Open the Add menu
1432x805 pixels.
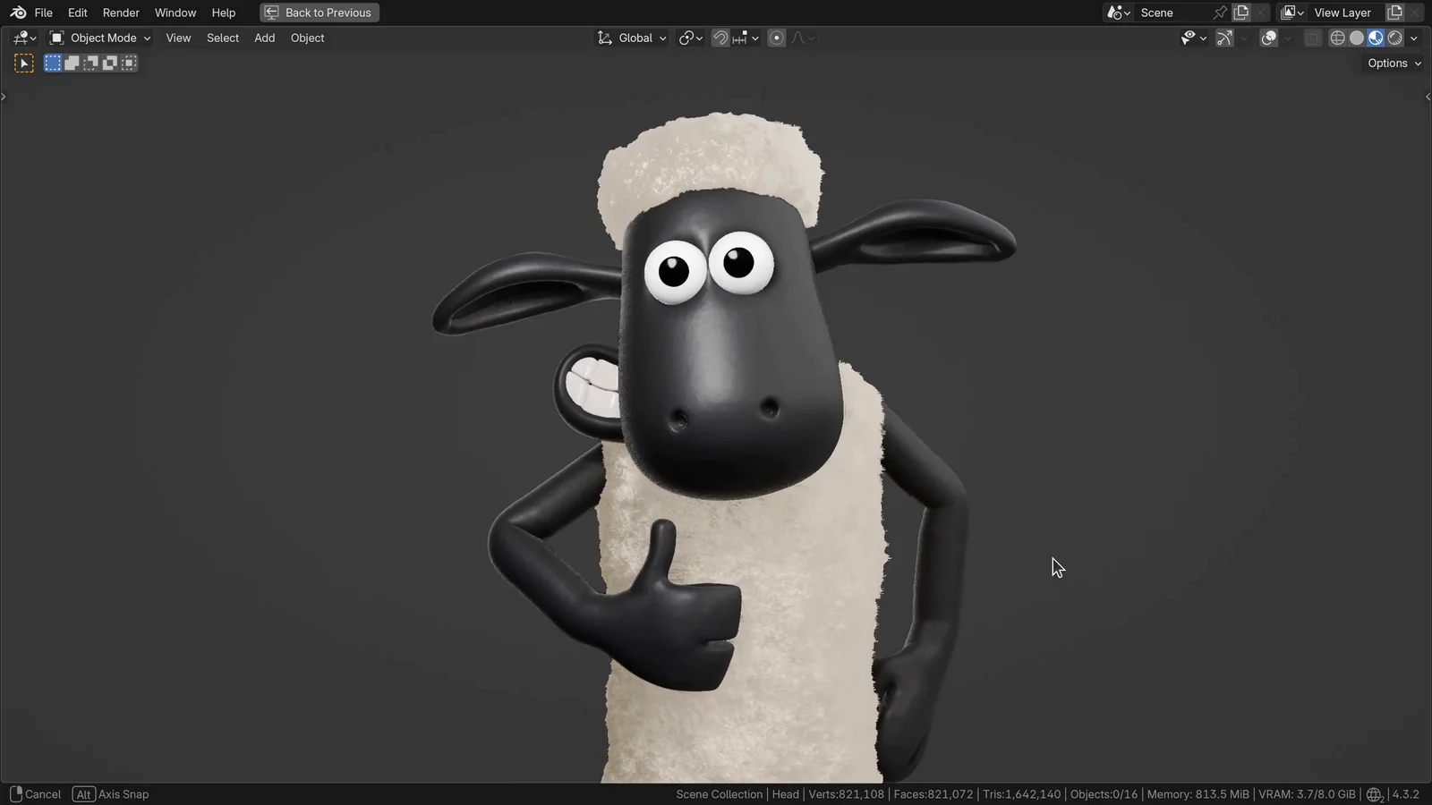pos(264,38)
